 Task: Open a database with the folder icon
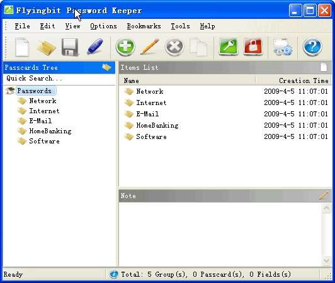[46, 48]
